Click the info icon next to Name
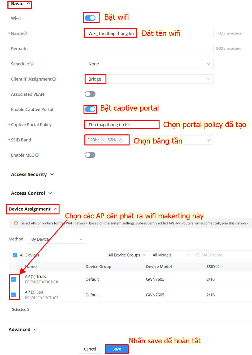The width and height of the screenshot is (252, 355). coord(25,33)
